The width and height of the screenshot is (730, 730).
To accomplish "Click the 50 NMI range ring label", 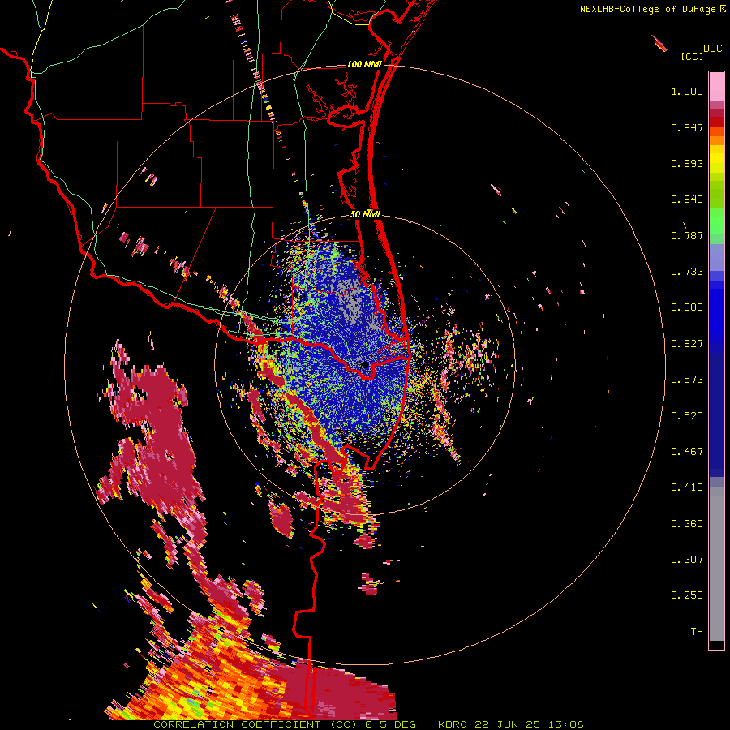I will [366, 214].
